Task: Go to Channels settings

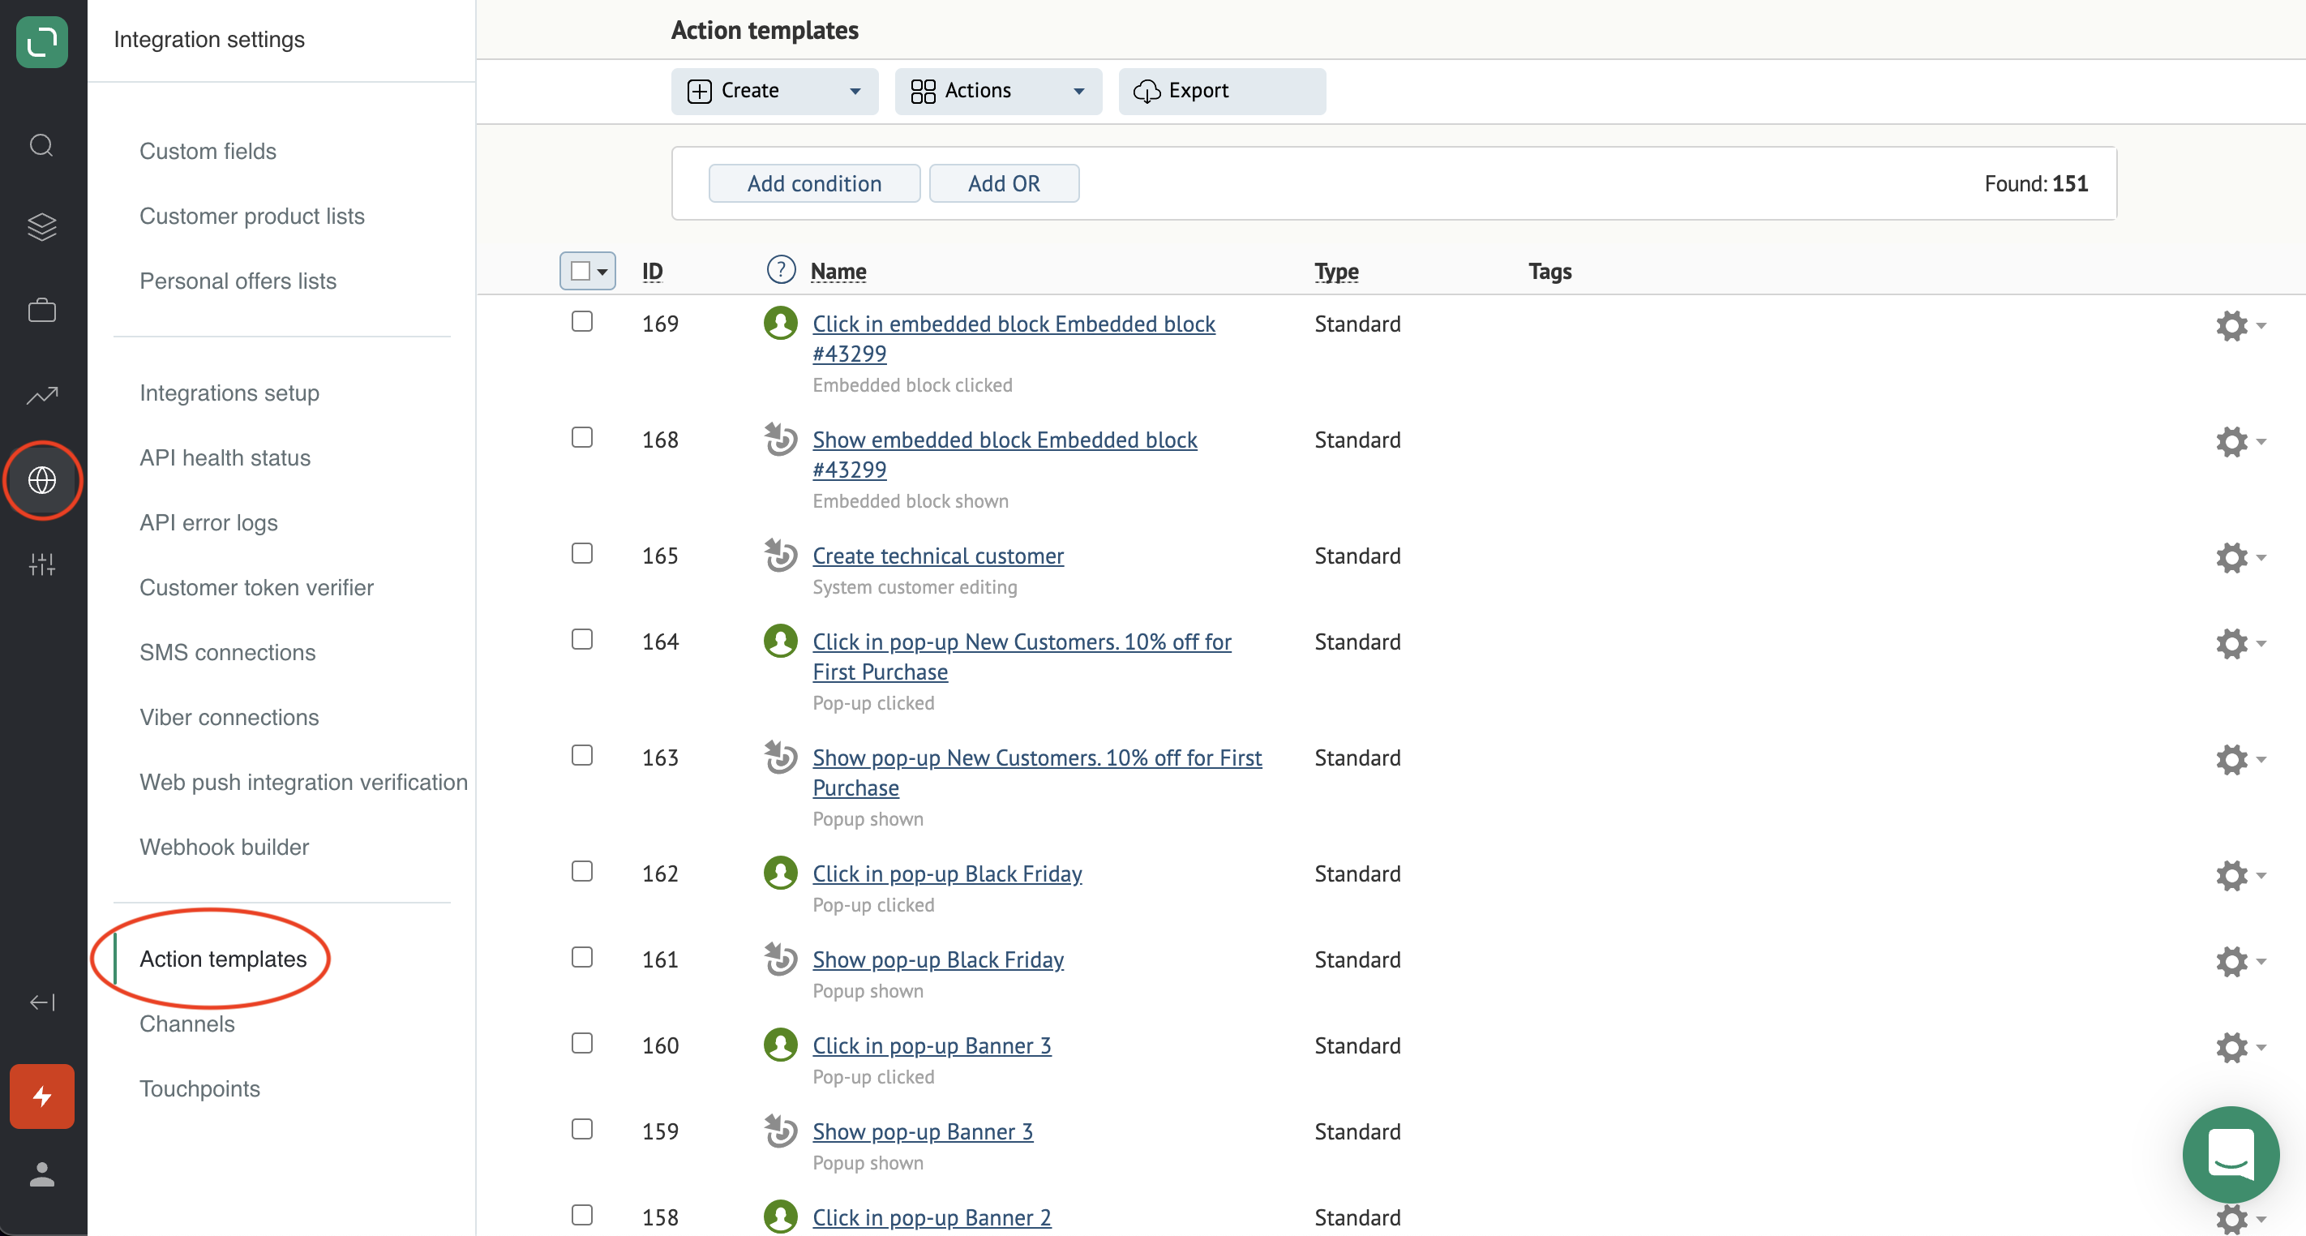Action: point(187,1024)
